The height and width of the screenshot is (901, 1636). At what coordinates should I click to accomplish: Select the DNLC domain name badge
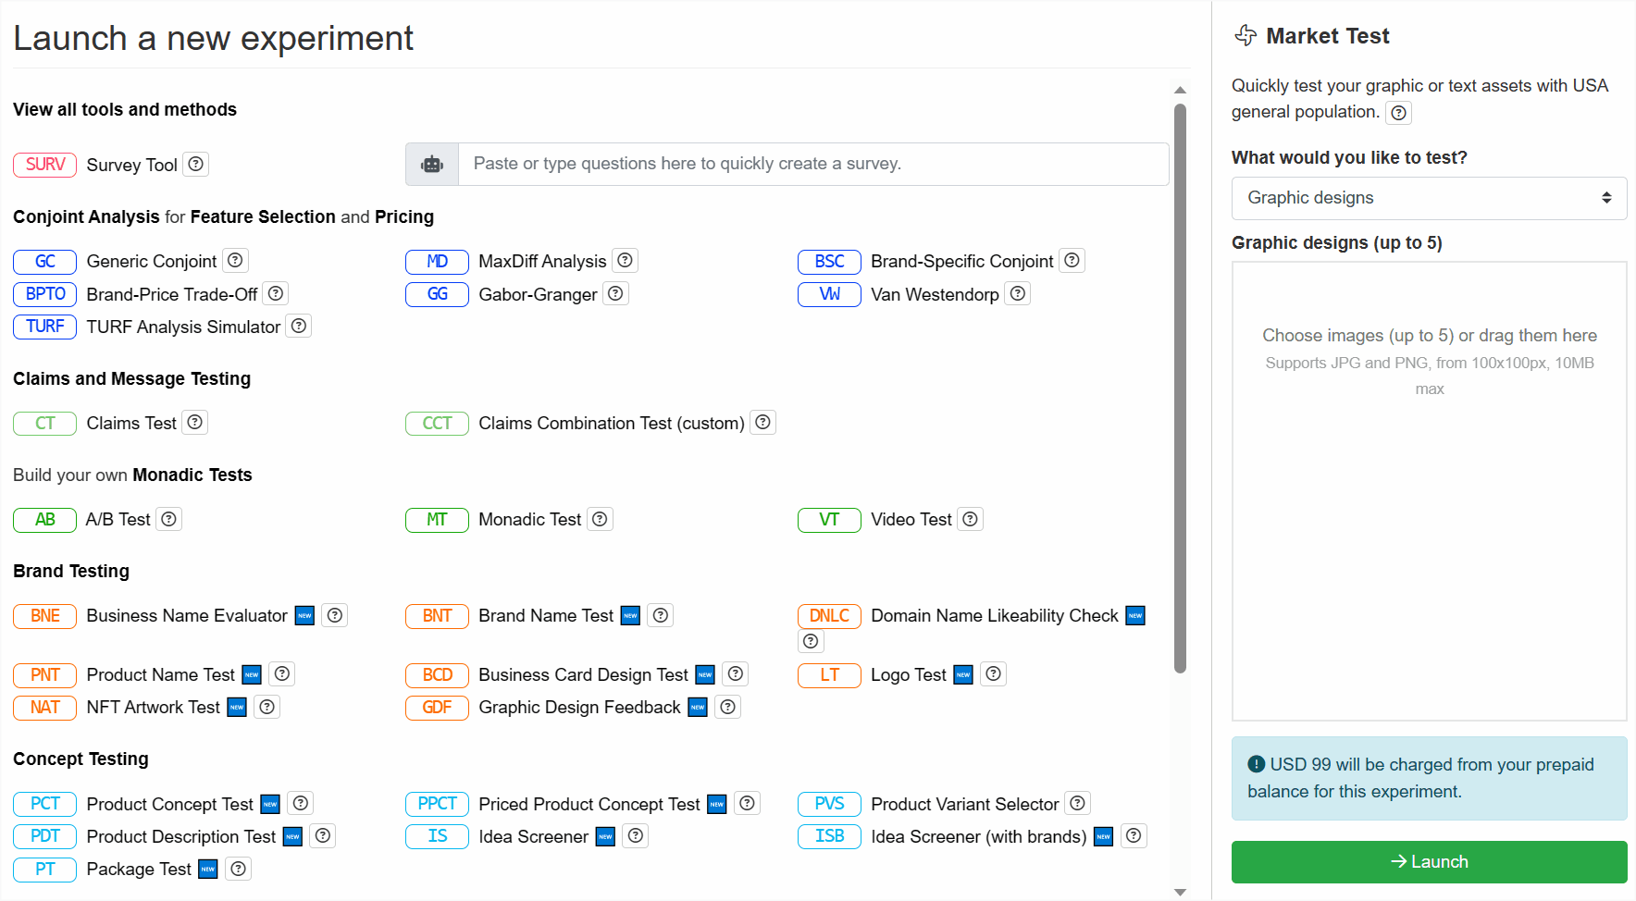pyautogui.click(x=829, y=615)
